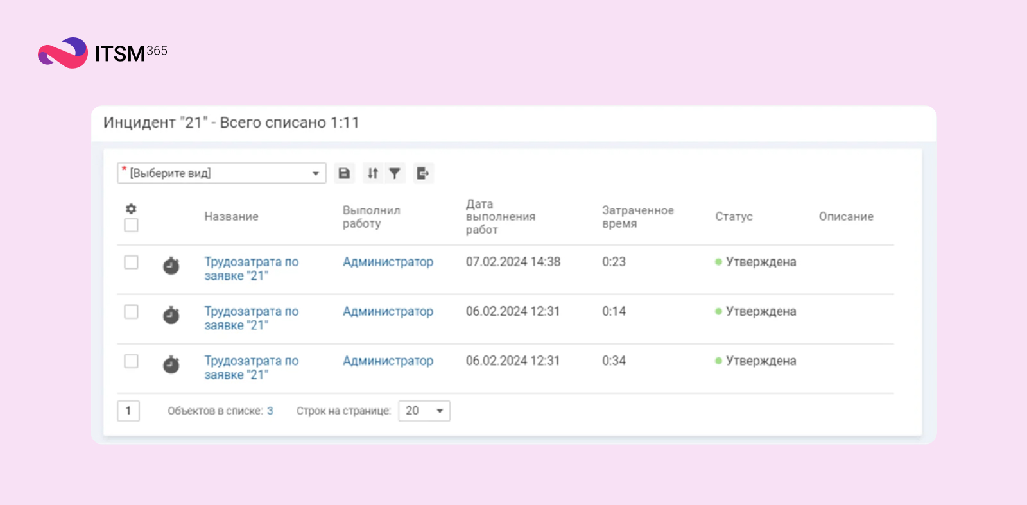Click the Дата выполнения работ column header
Screen dimensions: 1027x505
pyautogui.click(x=501, y=217)
